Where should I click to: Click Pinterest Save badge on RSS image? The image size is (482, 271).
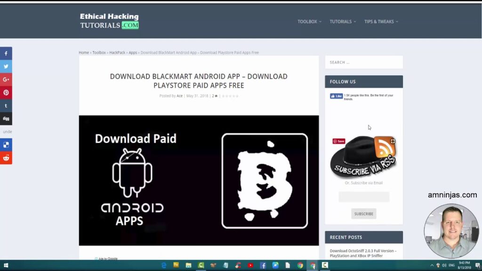(x=339, y=141)
